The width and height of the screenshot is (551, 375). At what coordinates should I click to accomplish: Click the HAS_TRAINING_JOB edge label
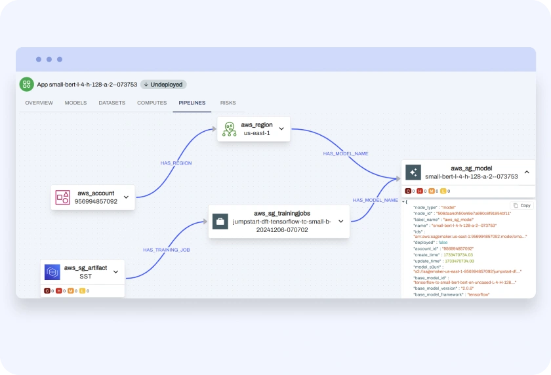pos(166,250)
